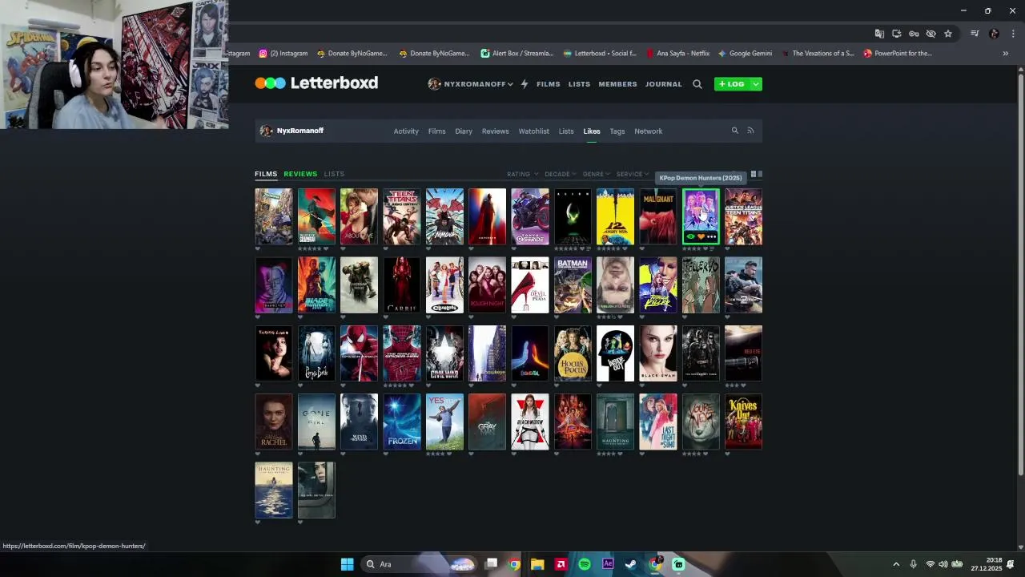The image size is (1025, 577).
Task: Open the Task View taskbar icon
Action: tap(491, 564)
